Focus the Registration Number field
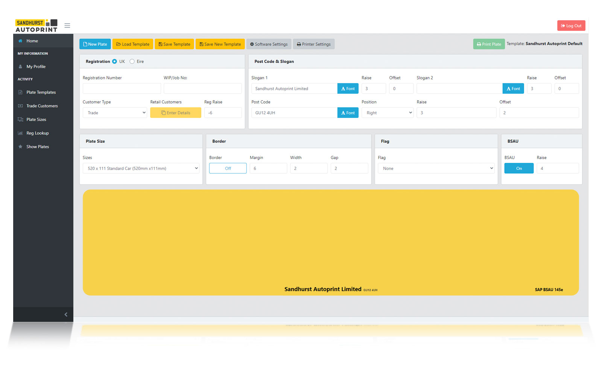Viewport: 602px width, 376px height. click(122, 88)
